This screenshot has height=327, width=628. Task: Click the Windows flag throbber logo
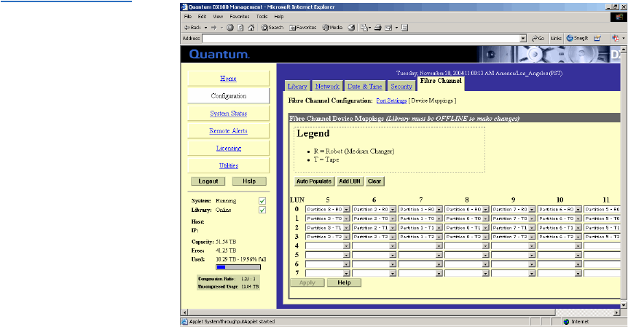click(x=618, y=17)
